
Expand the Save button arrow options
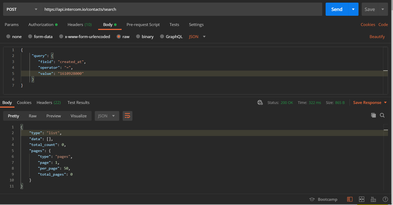tap(383, 9)
